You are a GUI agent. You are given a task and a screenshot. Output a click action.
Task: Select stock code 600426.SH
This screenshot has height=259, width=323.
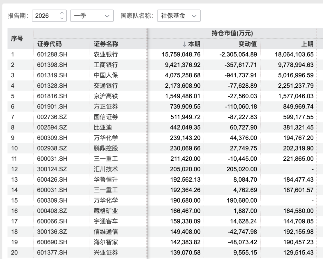point(52,180)
